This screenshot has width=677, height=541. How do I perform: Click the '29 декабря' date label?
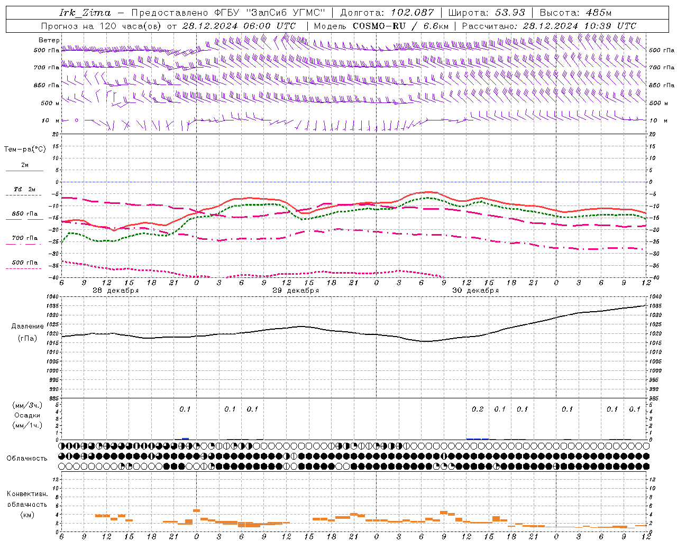click(x=295, y=291)
